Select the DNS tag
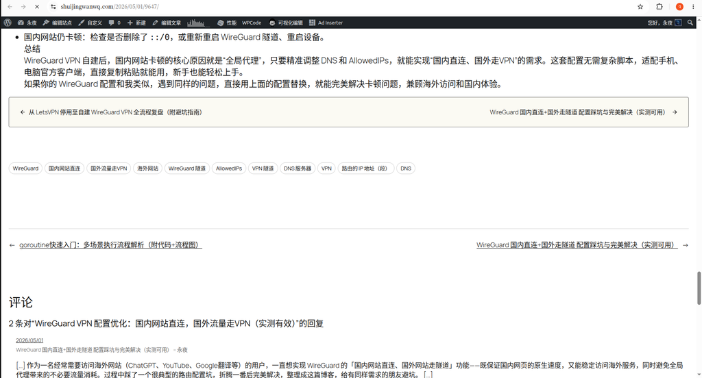702x378 pixels. 406,168
